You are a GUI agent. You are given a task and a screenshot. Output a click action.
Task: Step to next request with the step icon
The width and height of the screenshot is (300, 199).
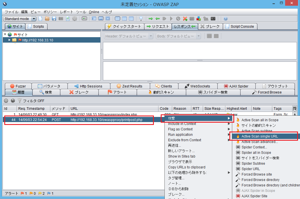point(164,19)
